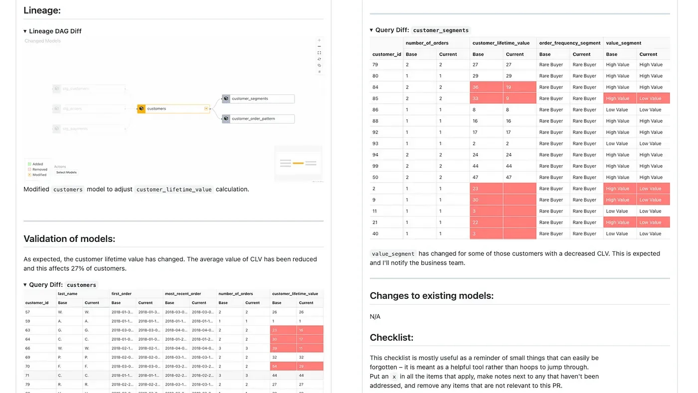698x393 pixels.
Task: Click the cube icon on the stg_customers node
Action: tap(56, 89)
